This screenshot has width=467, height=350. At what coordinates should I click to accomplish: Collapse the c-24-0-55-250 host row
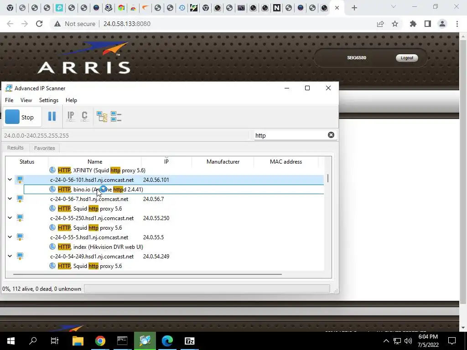(x=10, y=217)
